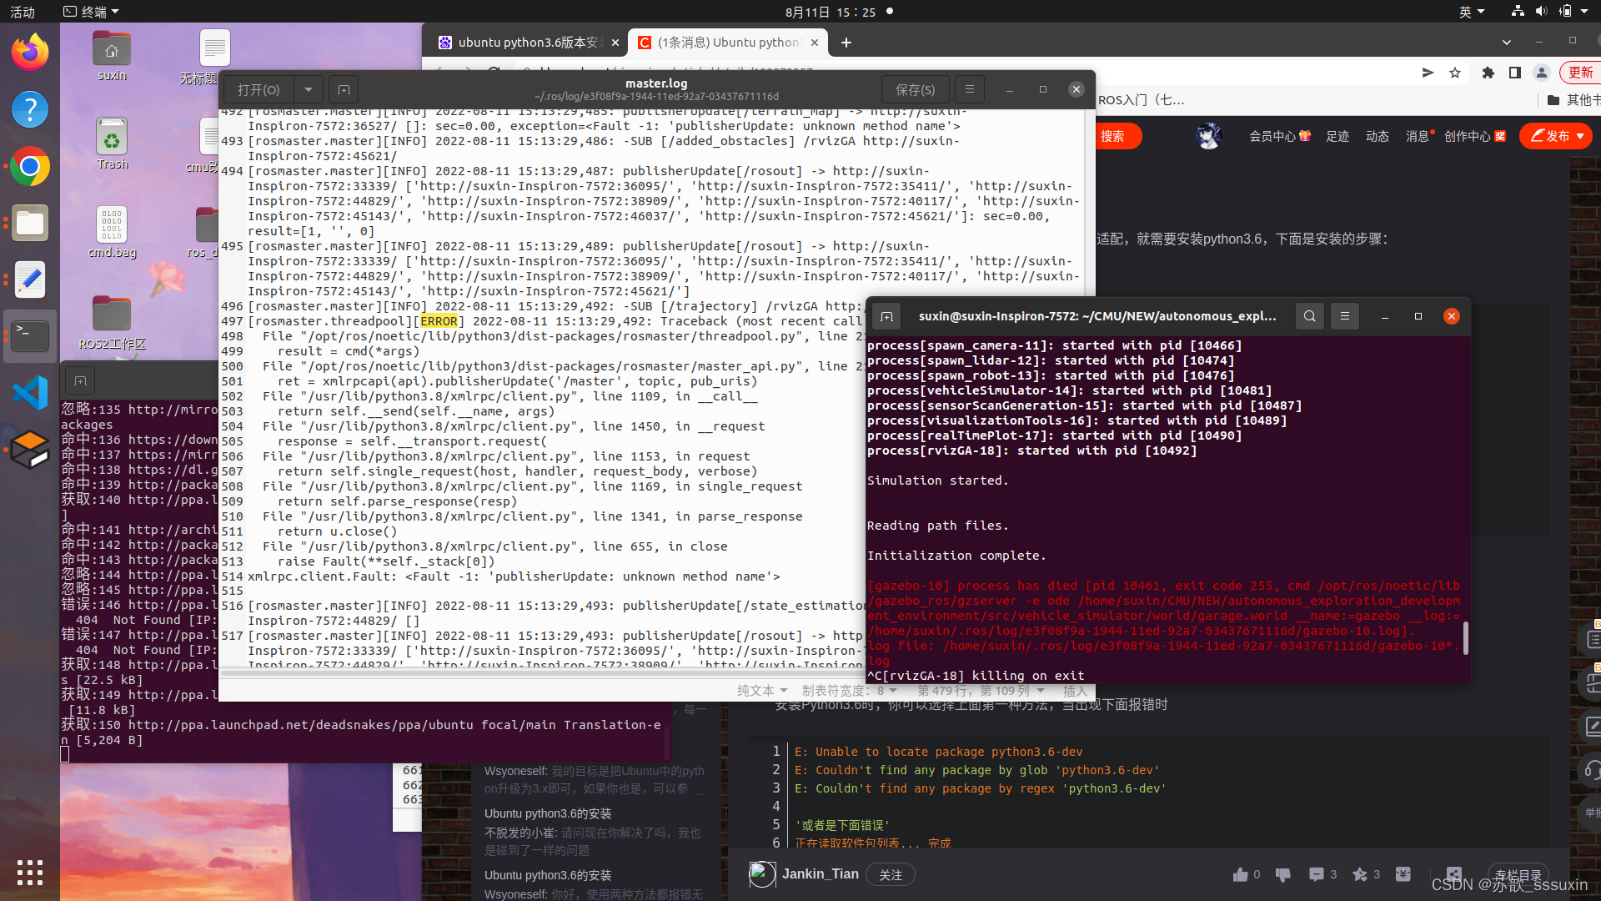Click the Save button in gedit
This screenshot has height=901, width=1601.
(915, 89)
